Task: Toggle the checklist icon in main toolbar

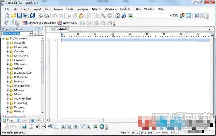Action: click(117, 16)
